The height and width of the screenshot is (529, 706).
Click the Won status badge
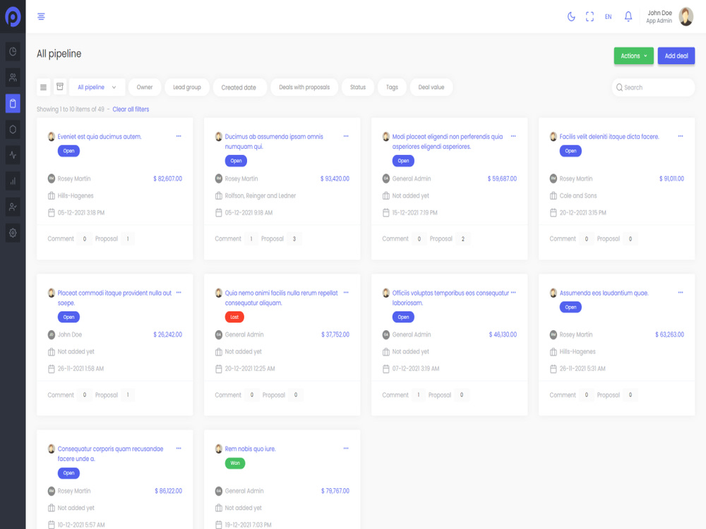[235, 463]
